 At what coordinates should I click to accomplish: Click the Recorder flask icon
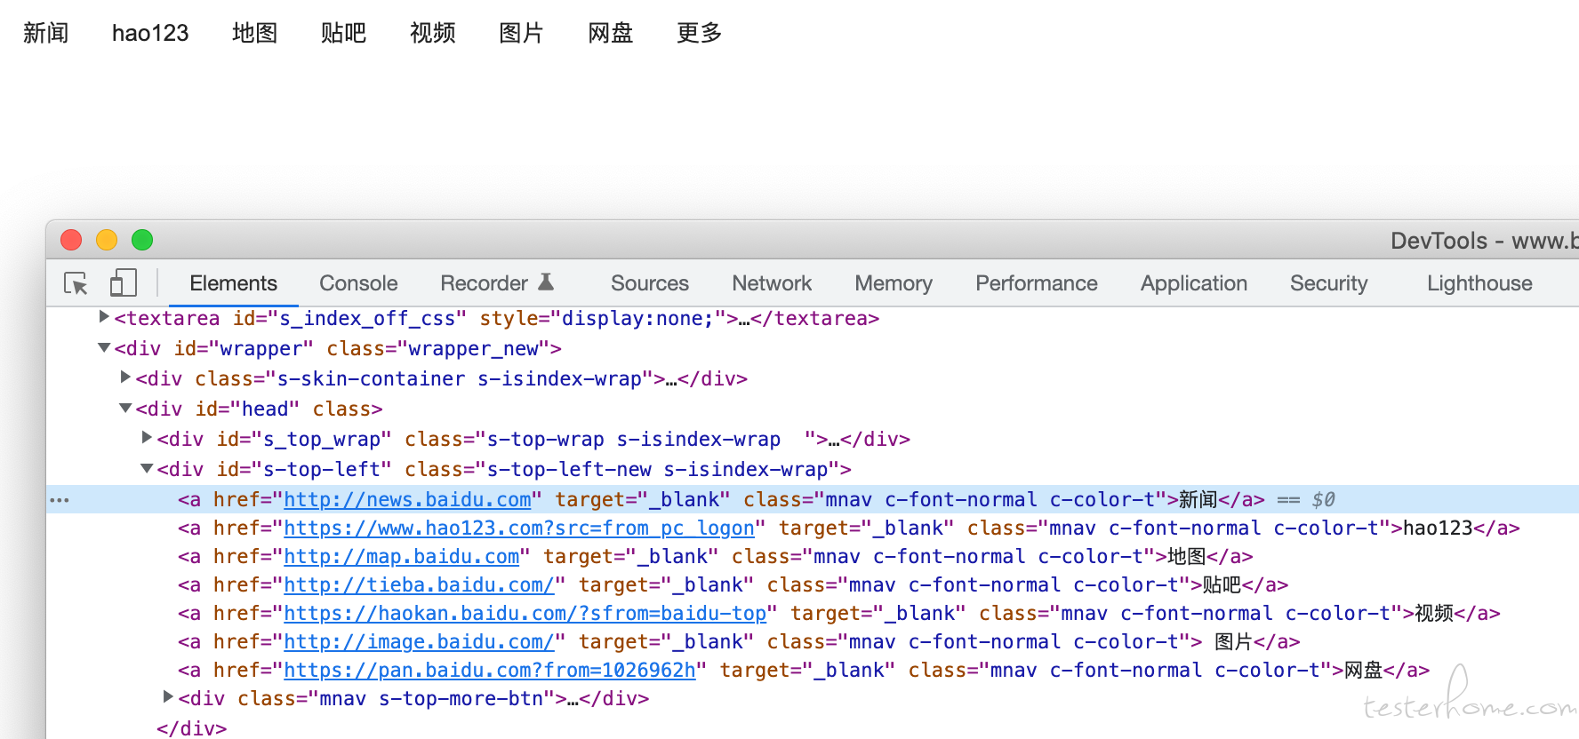(546, 282)
